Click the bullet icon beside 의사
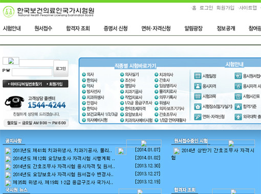The height and width of the screenshot is (194, 261). point(84,75)
